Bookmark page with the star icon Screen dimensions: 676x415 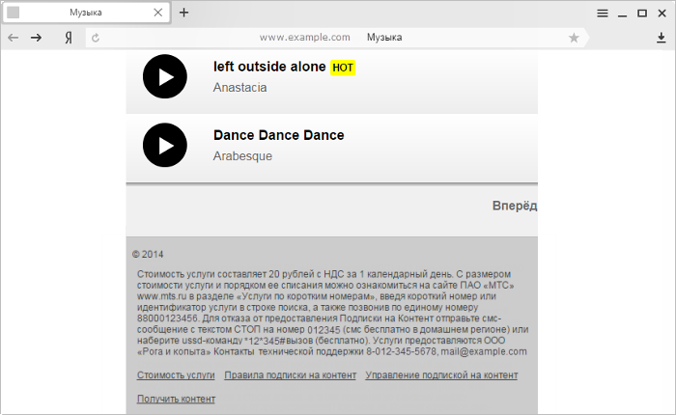pos(574,38)
